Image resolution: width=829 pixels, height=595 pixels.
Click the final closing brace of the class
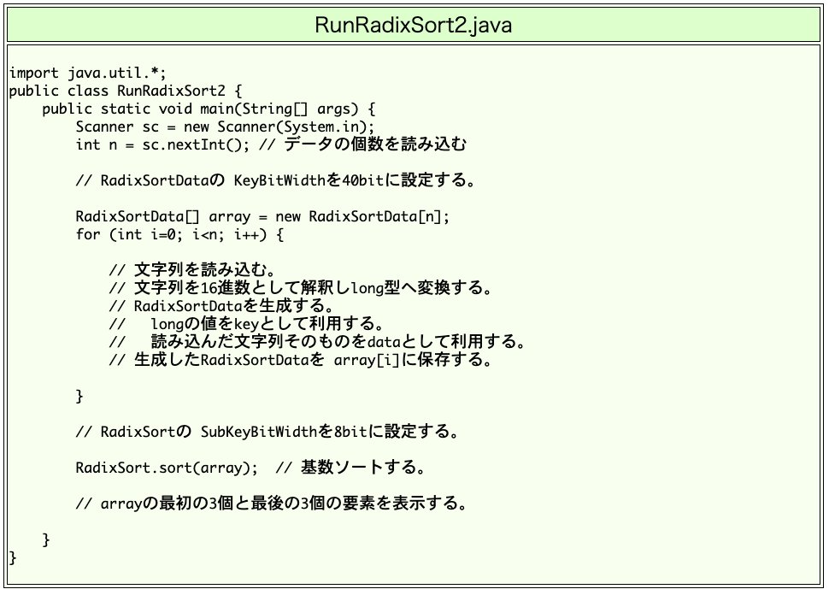pyautogui.click(x=13, y=557)
